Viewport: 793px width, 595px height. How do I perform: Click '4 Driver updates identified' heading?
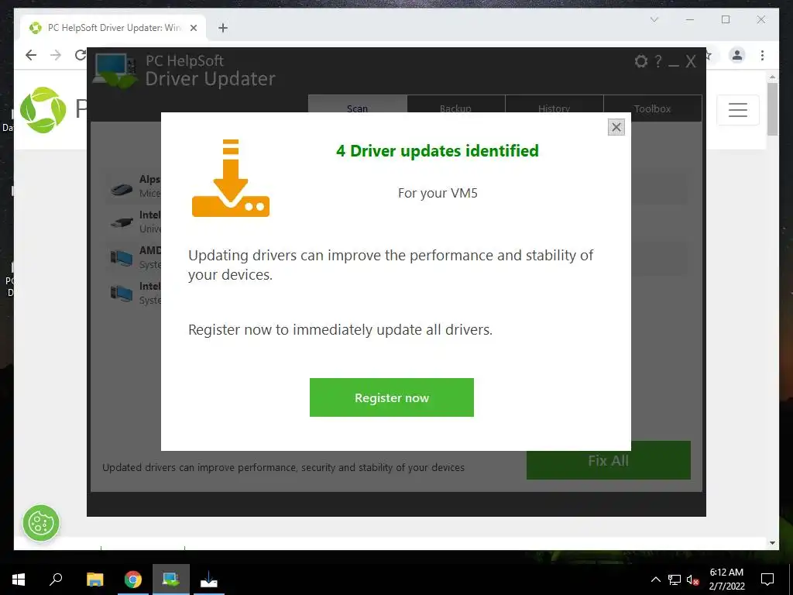(x=438, y=151)
